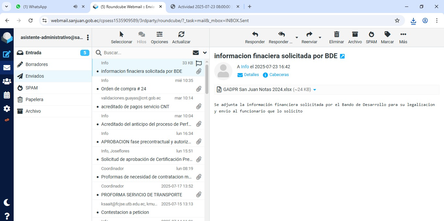Viewport: 444px width, 221px height.
Task: Click the compose new message icon
Action: (7, 54)
